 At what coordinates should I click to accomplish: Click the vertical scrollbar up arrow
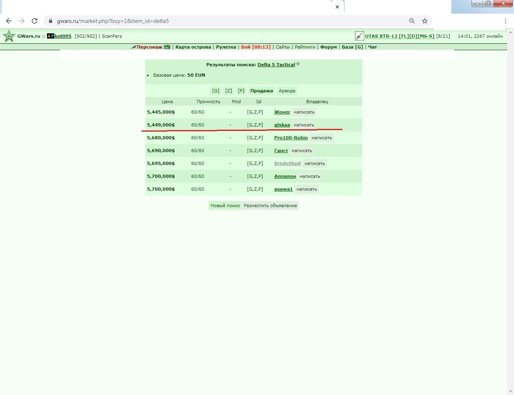pyautogui.click(x=511, y=32)
